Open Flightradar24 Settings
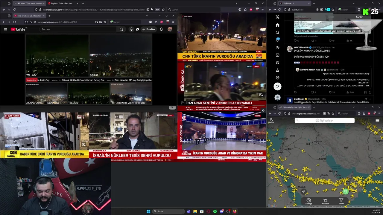 (x=309, y=202)
